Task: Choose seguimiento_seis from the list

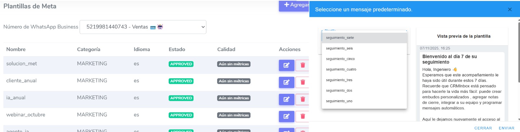Action: [364, 48]
